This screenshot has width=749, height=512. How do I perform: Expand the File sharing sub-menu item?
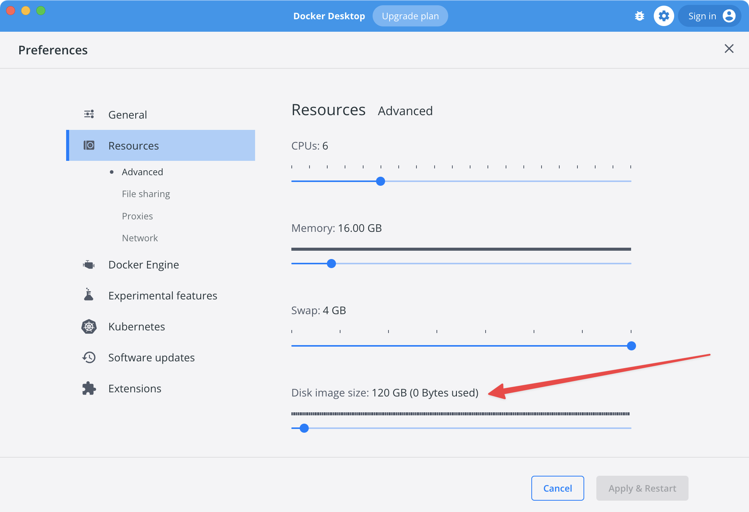[146, 193]
